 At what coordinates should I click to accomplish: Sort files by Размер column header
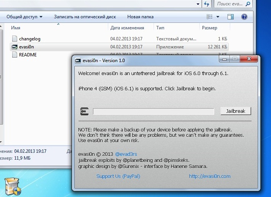click(x=210, y=28)
